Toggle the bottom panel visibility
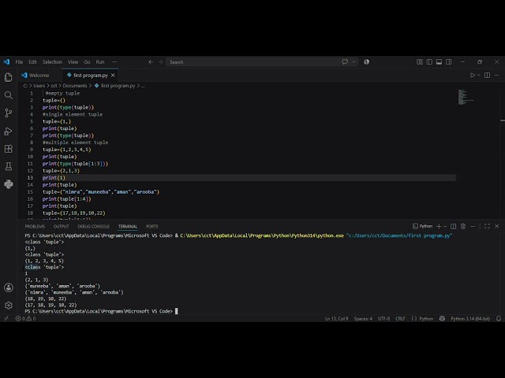Screen dimensions: 505x378 [439, 61]
